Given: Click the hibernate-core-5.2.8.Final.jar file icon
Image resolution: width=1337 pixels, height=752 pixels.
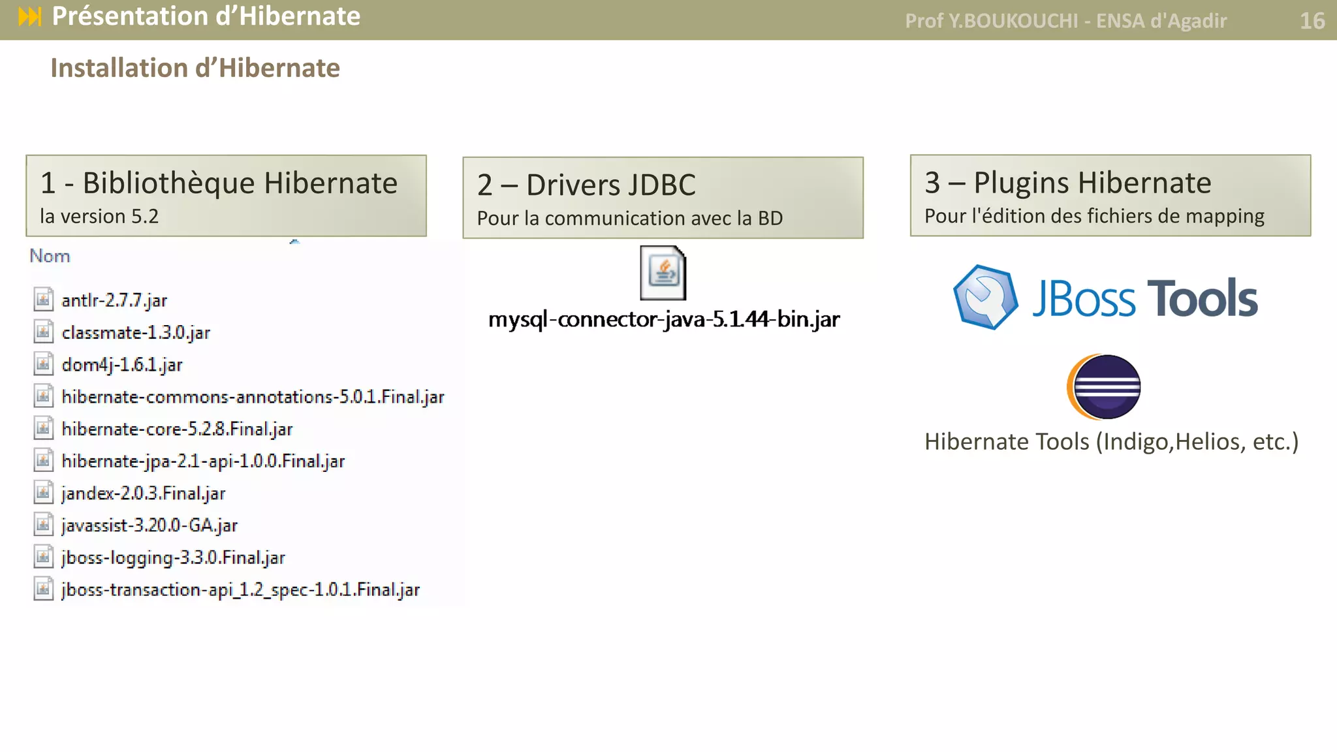Looking at the screenshot, I should click(43, 428).
